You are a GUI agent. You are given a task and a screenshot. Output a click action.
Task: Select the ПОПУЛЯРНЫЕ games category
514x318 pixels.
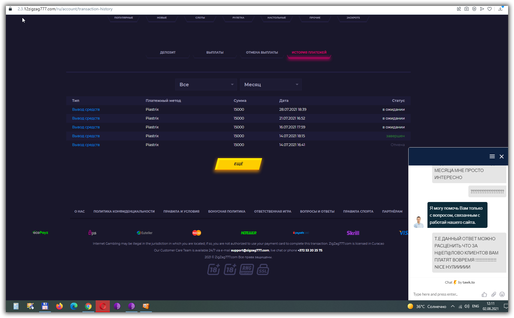(x=124, y=18)
